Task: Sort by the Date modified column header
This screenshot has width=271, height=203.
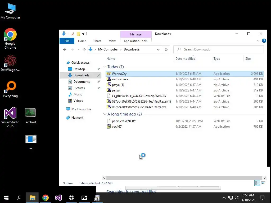Action: [x=185, y=59]
